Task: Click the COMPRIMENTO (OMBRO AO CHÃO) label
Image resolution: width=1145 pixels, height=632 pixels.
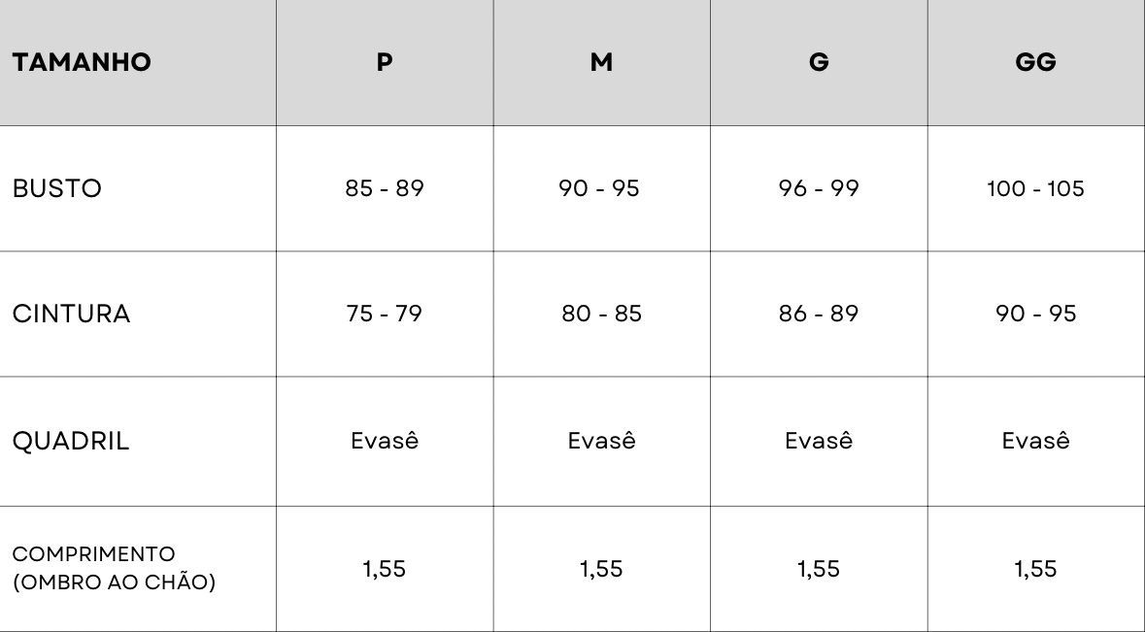Action: pos(114,568)
